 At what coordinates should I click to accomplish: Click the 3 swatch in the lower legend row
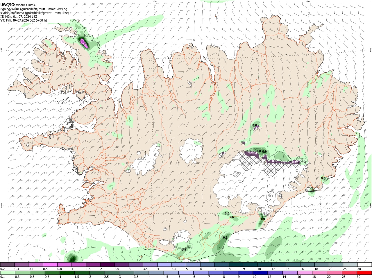click(126, 273)
